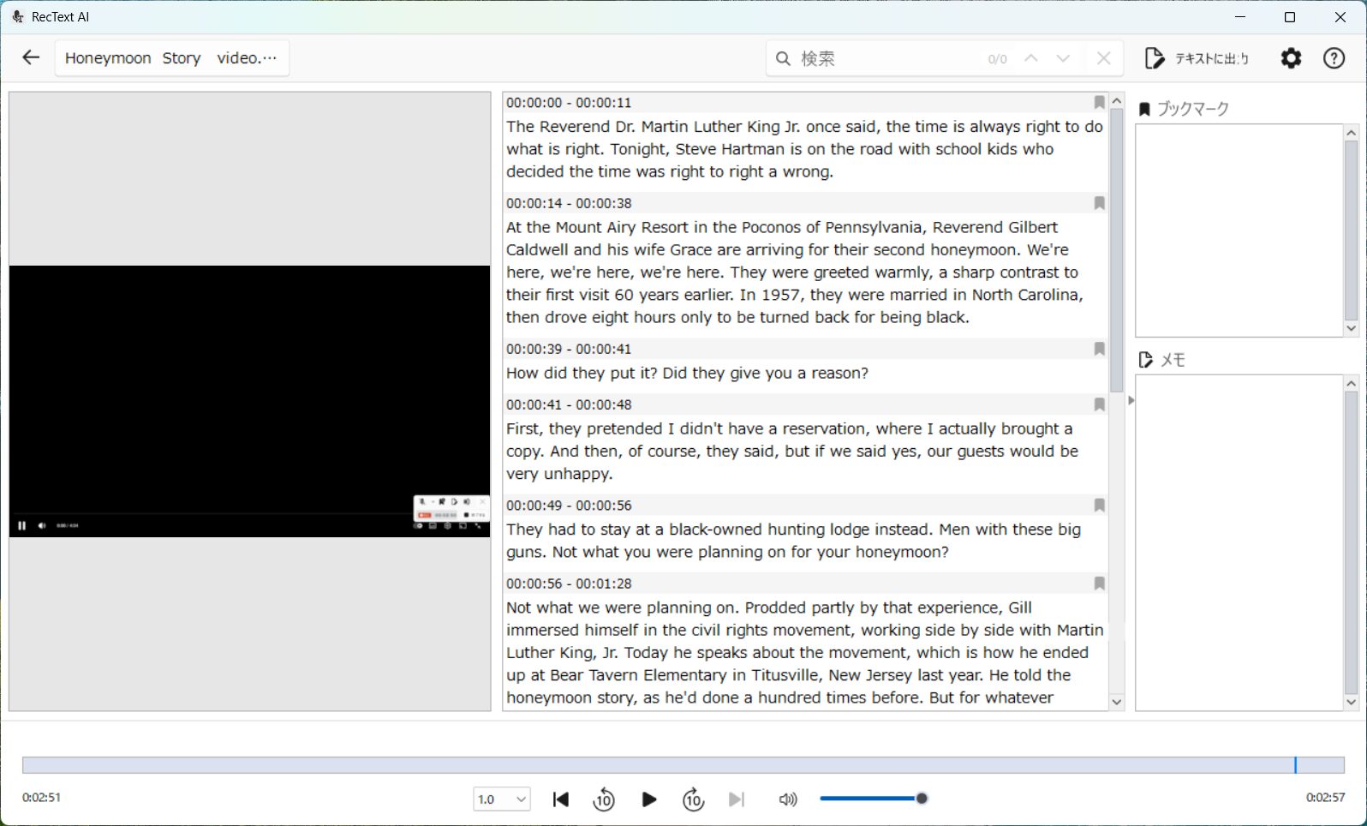Click the export to text button
The height and width of the screenshot is (826, 1367).
(x=1197, y=58)
